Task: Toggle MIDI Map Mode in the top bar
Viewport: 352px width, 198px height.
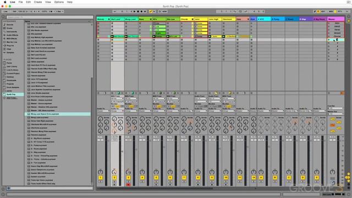Action: [331, 12]
